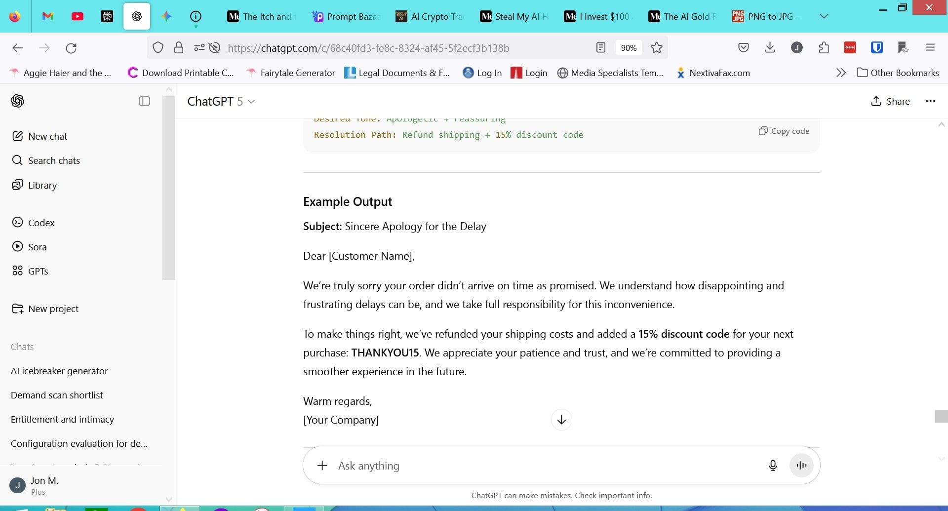Click the Ask anything input field

coord(543,465)
